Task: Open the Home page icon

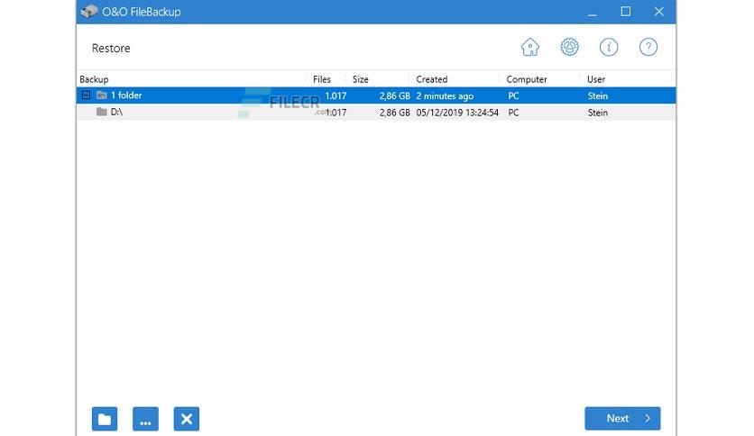Action: coord(530,47)
